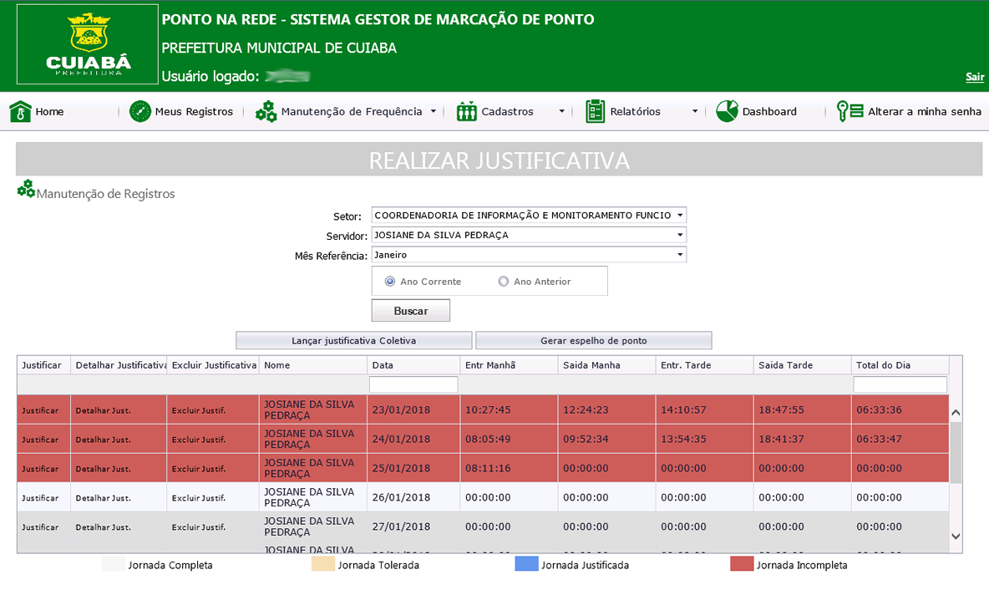The width and height of the screenshot is (989, 590).
Task: Click Gerar espelho de ponto button
Action: point(594,341)
